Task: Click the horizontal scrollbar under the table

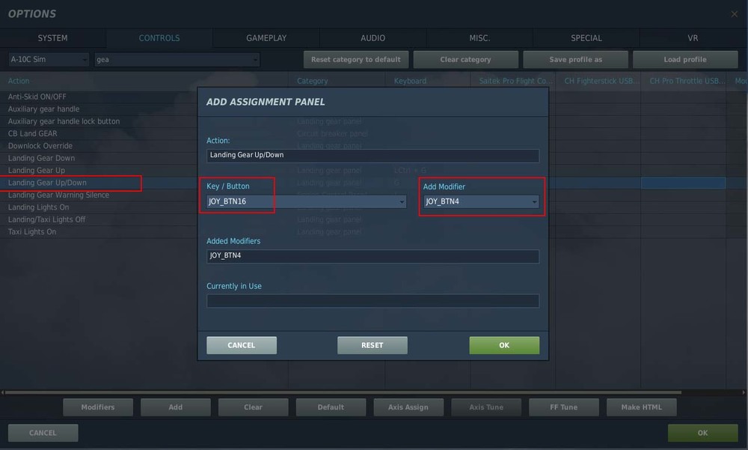Action: coord(343,392)
